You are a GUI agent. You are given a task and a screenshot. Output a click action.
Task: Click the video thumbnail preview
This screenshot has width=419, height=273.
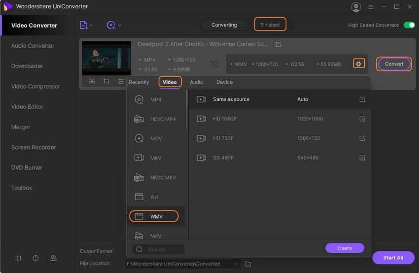tap(106, 58)
